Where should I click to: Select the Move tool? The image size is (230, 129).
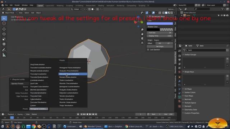pyautogui.click(x=4, y=29)
